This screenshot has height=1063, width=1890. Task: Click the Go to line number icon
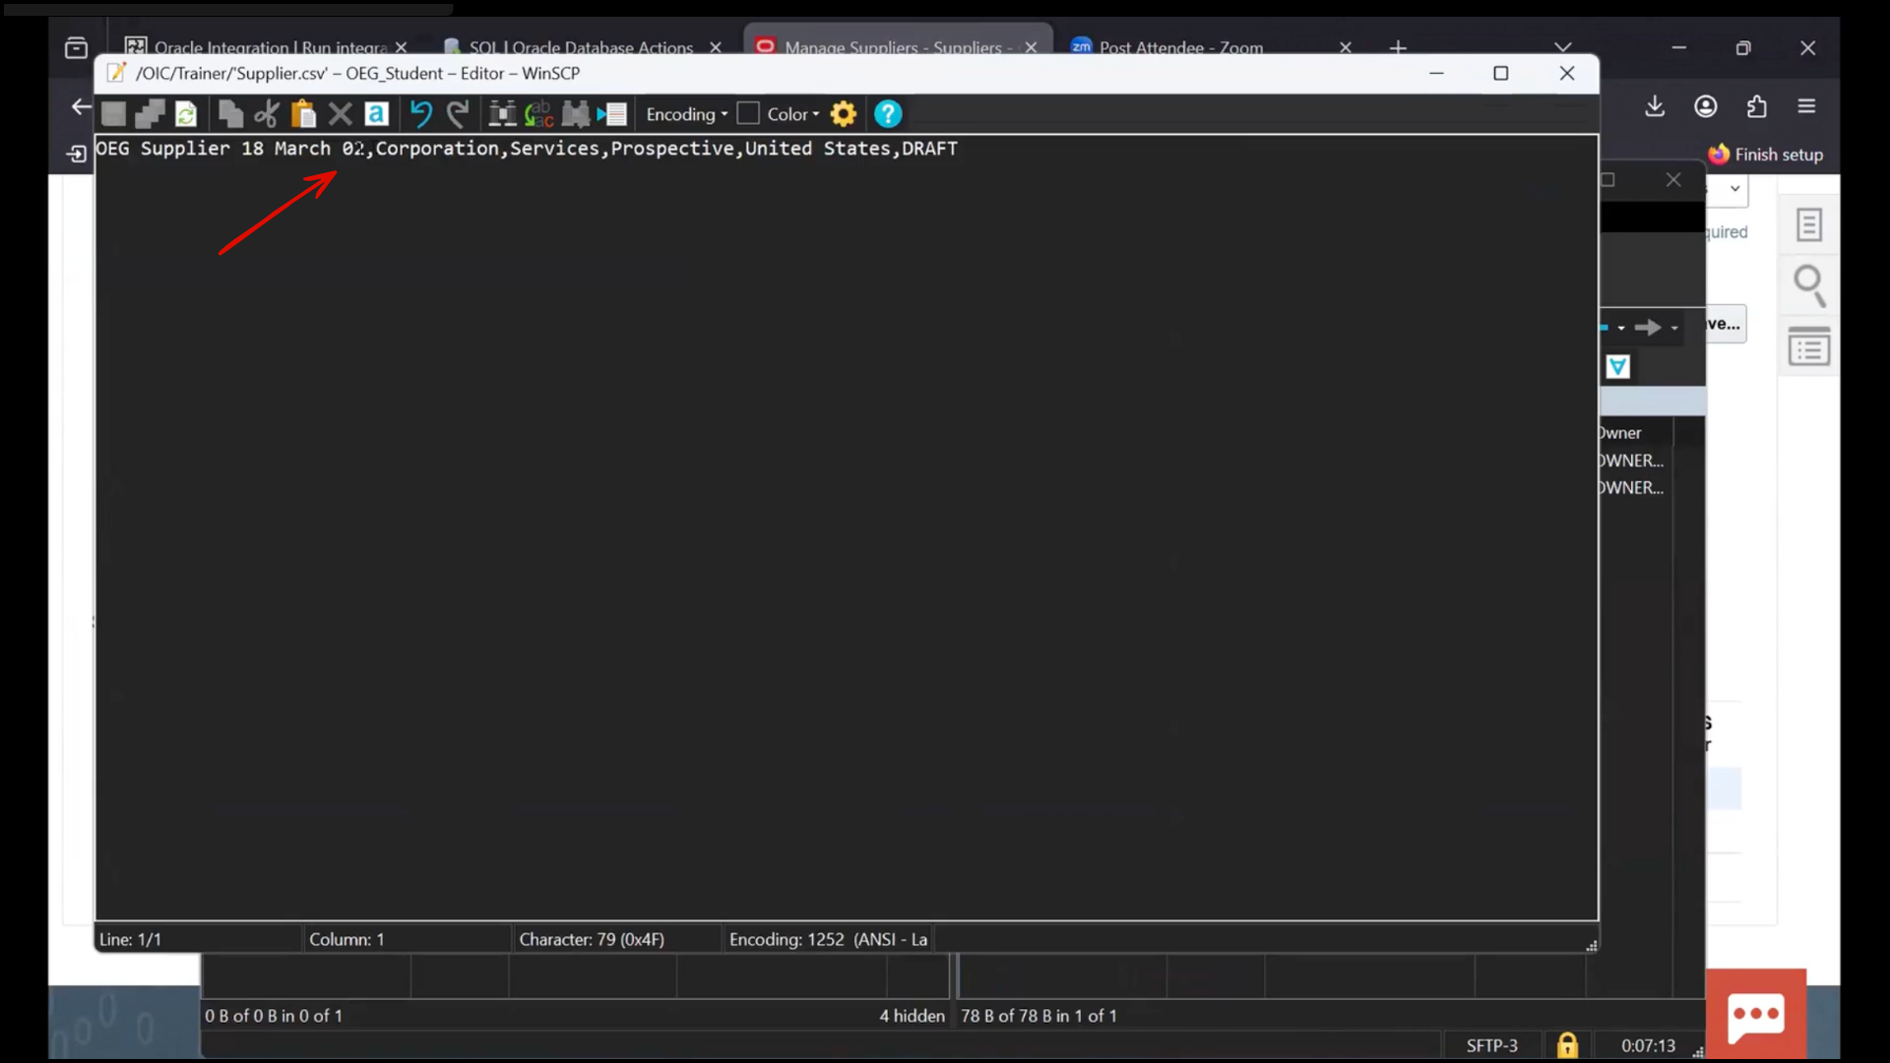(612, 114)
